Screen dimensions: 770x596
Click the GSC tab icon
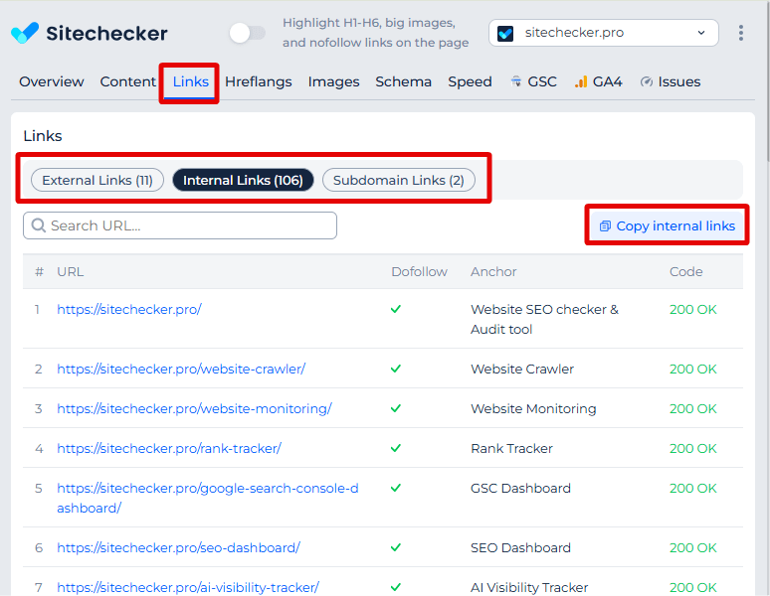(515, 81)
